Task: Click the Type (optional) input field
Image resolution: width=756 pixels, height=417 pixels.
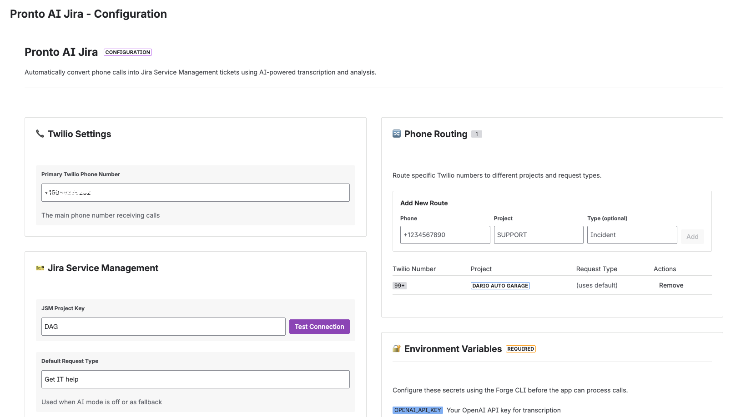Action: pyautogui.click(x=632, y=235)
